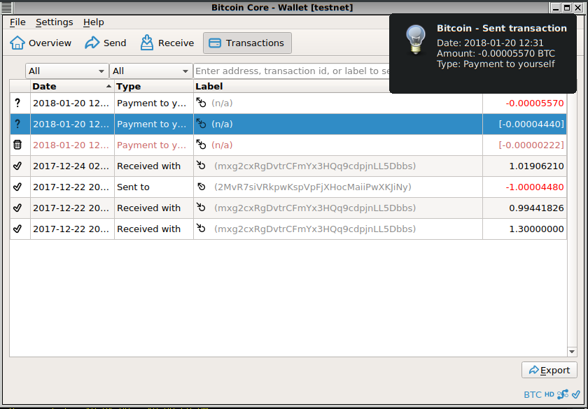
Task: Click the Receive inbox icon
Action: point(147,43)
